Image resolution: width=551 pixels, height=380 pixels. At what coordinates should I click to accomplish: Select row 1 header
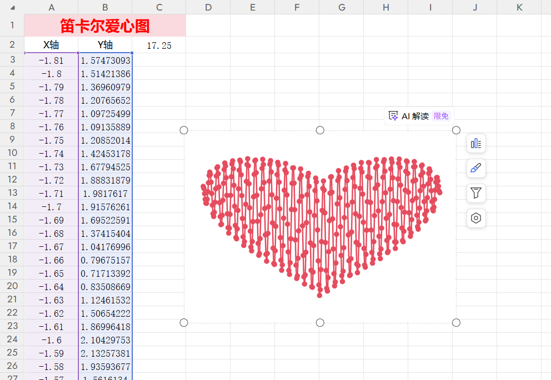coord(12,26)
